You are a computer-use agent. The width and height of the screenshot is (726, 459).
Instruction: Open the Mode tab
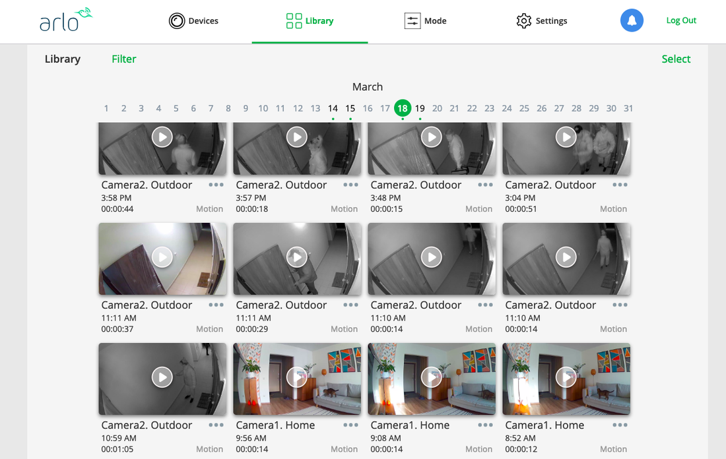pyautogui.click(x=425, y=21)
